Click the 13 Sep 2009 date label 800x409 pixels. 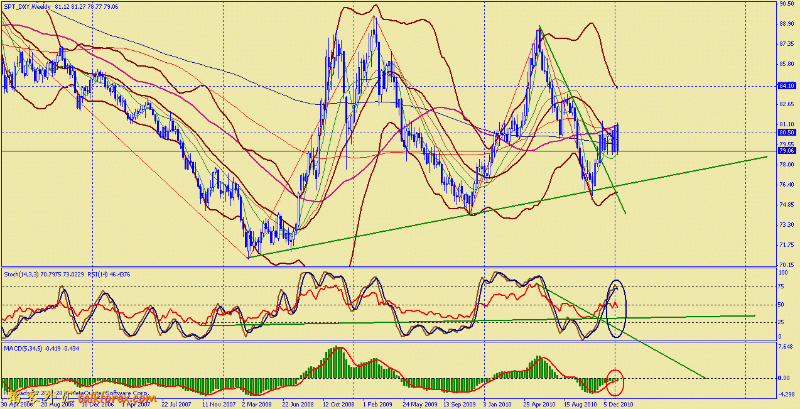pos(460,405)
